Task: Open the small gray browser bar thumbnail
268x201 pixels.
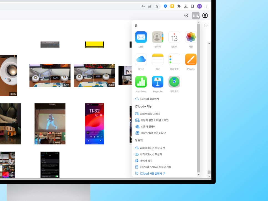Action: 50,44
